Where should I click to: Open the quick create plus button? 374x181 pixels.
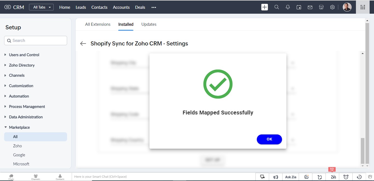point(264,7)
